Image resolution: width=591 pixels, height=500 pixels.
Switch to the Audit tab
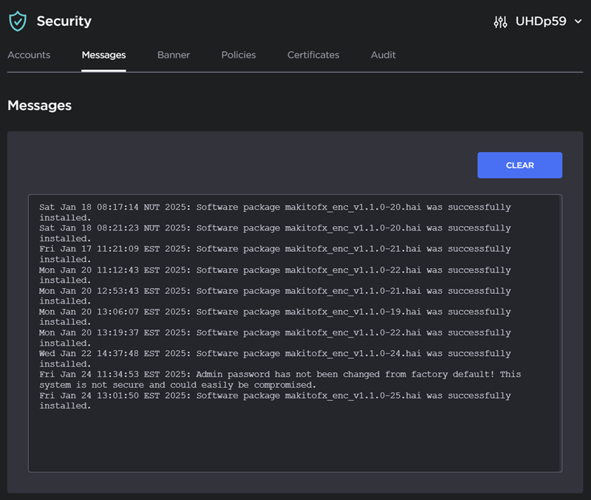tap(383, 55)
